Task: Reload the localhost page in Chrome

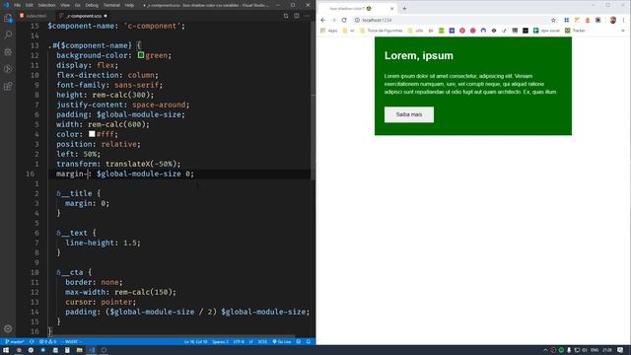Action: click(344, 20)
